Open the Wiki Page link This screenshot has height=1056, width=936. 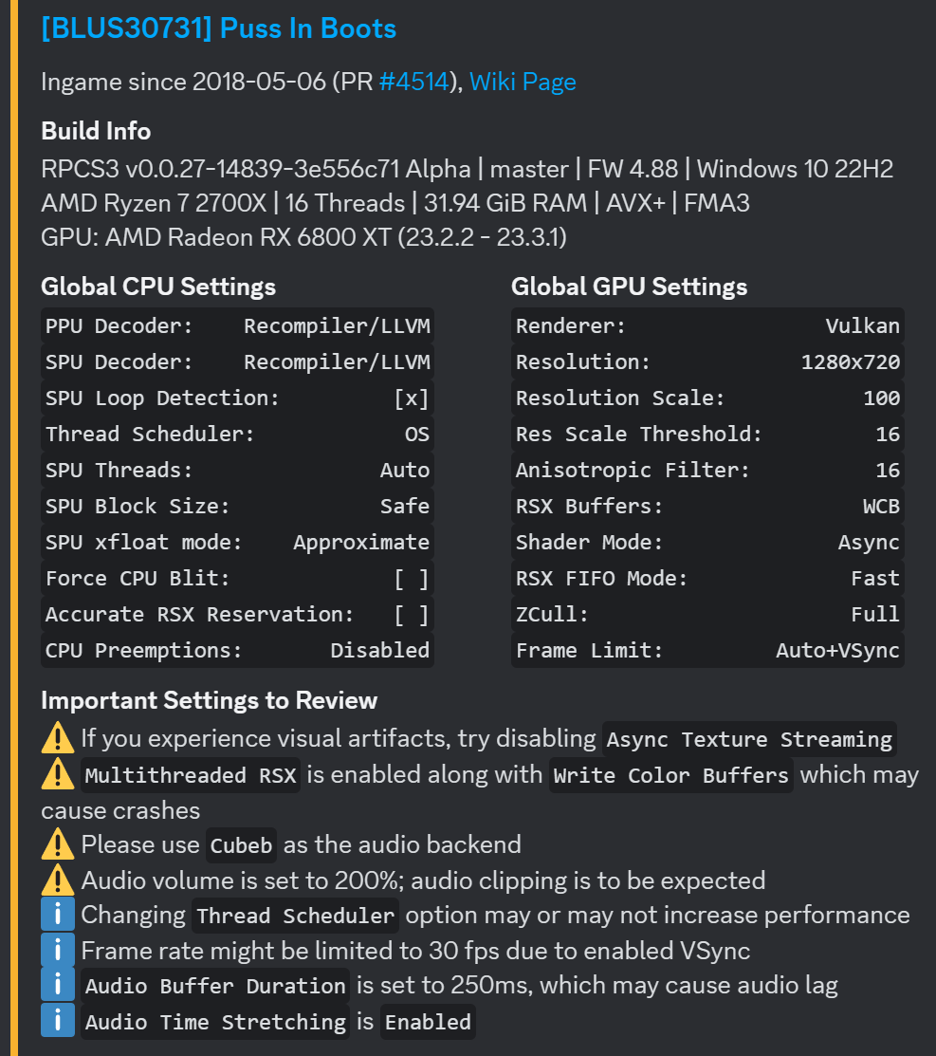[523, 82]
